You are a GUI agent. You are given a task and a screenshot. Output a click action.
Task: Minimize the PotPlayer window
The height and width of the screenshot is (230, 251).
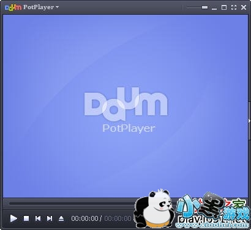coord(214,8)
